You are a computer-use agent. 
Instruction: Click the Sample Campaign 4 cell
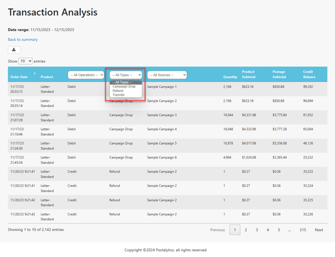click(162, 129)
